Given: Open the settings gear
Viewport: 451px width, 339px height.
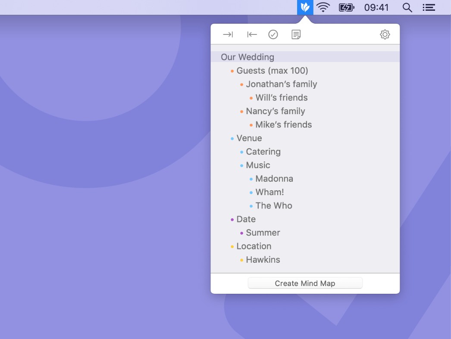Looking at the screenshot, I should click(385, 34).
